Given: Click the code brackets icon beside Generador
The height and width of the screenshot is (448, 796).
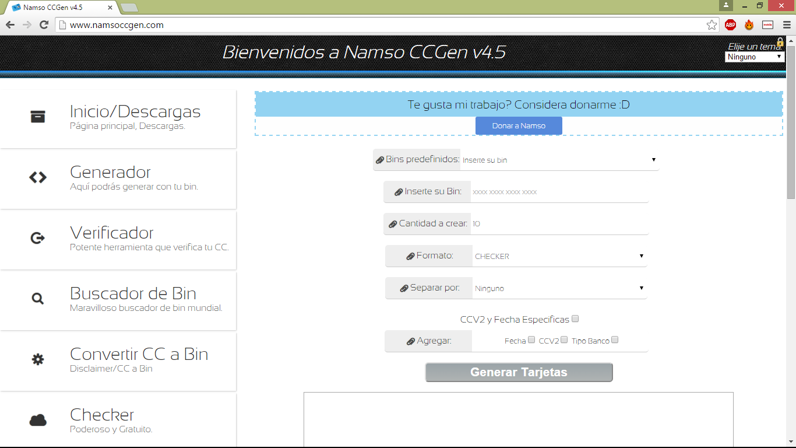Looking at the screenshot, I should [38, 177].
